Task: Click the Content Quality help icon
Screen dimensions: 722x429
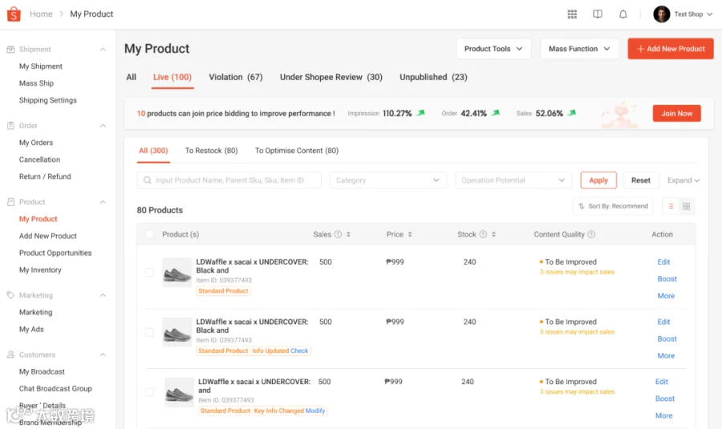Action: [x=591, y=234]
